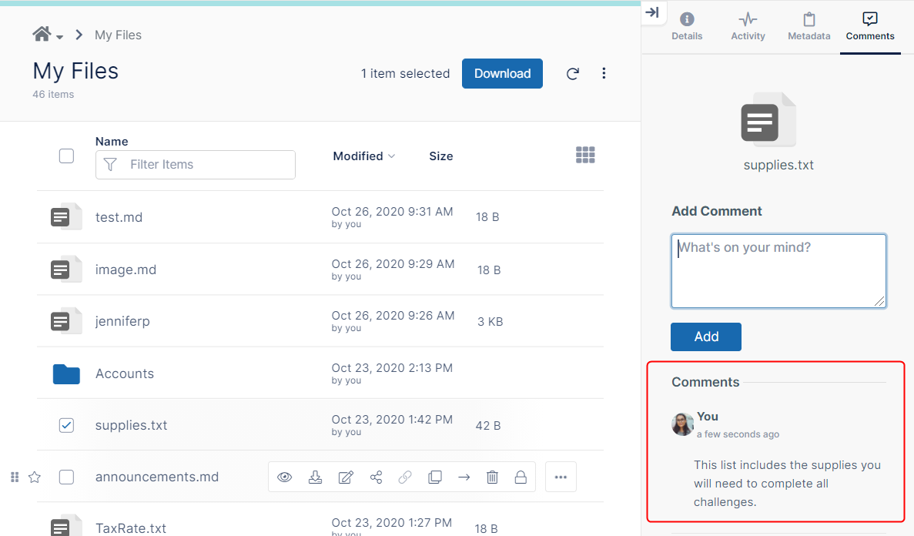
Task: Uncheck the supplies.txt checkbox
Action: (67, 425)
